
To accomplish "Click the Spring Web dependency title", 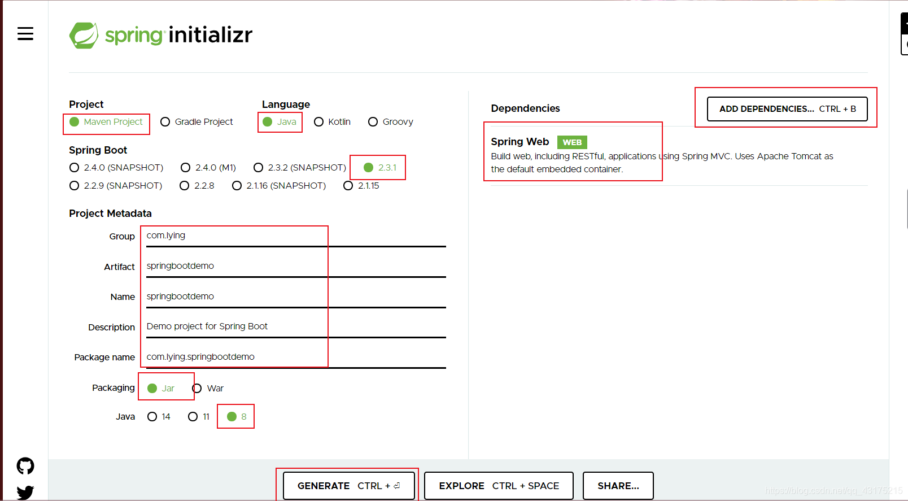I will tap(520, 142).
